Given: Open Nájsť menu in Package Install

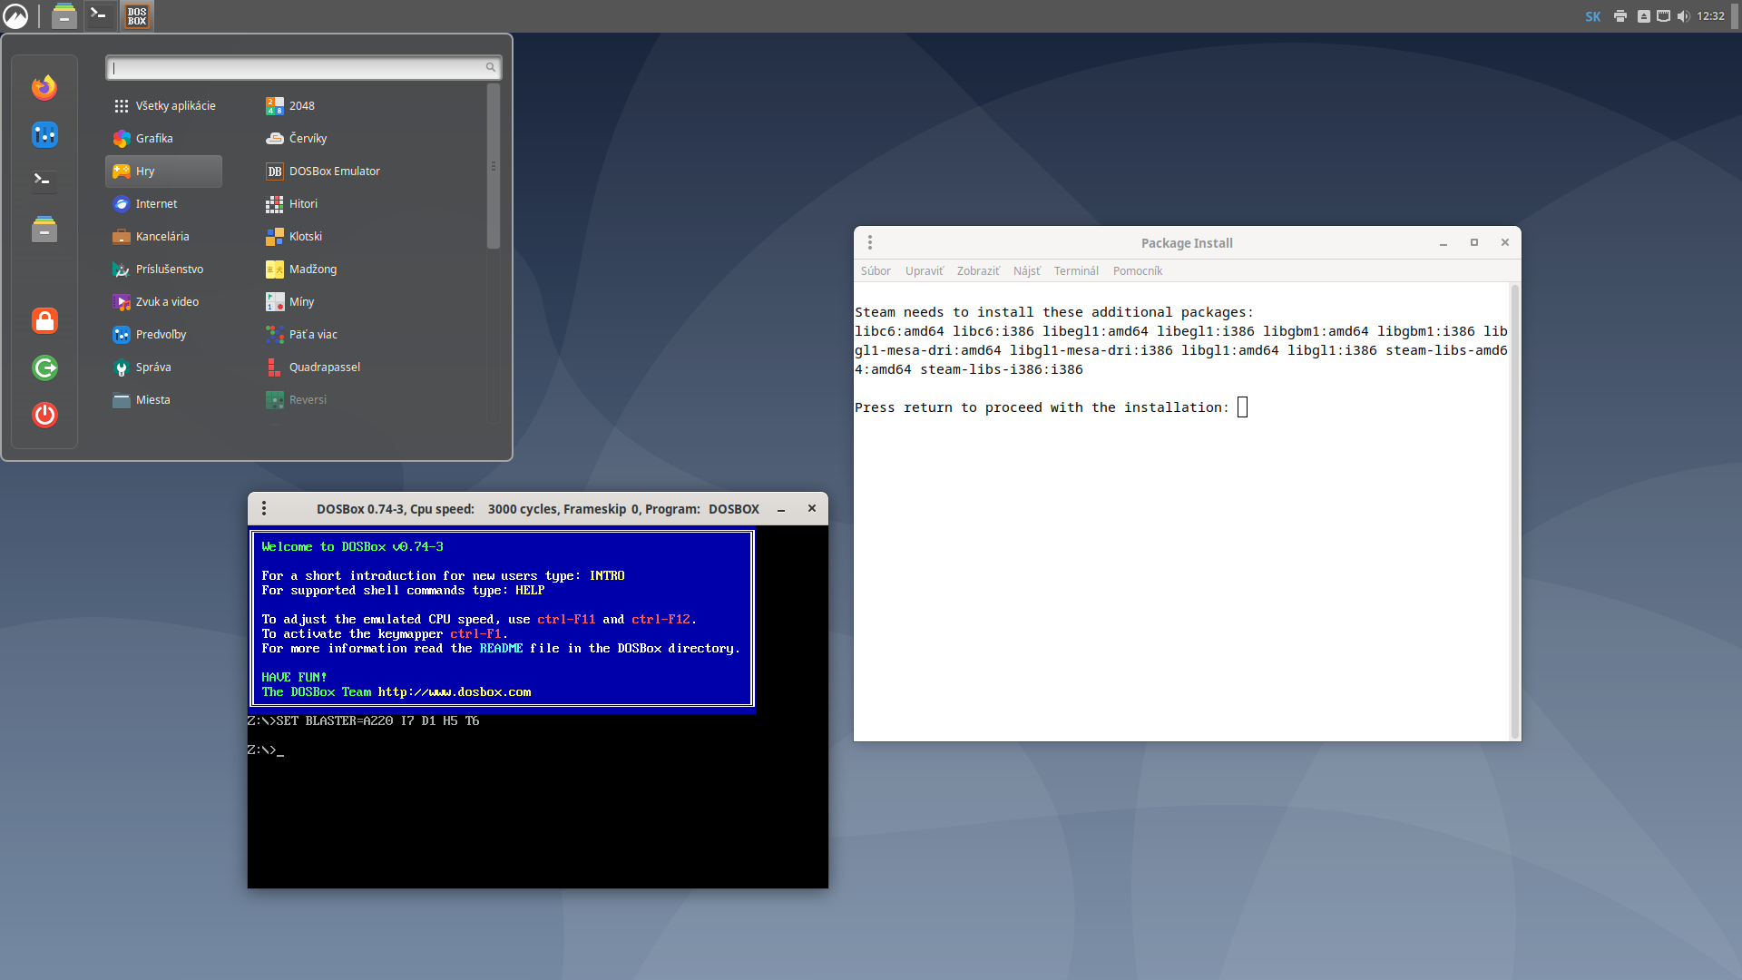Looking at the screenshot, I should pos(1027,271).
